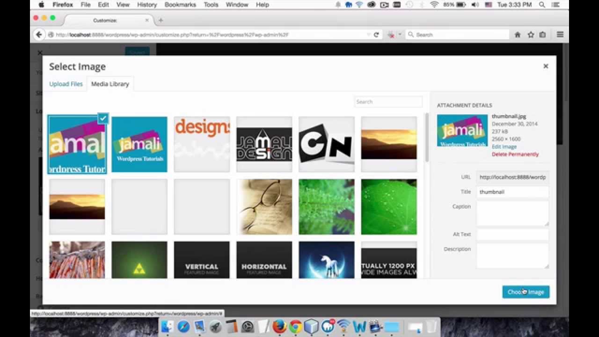Click attachment preview thumbnail in details panel

(462, 131)
